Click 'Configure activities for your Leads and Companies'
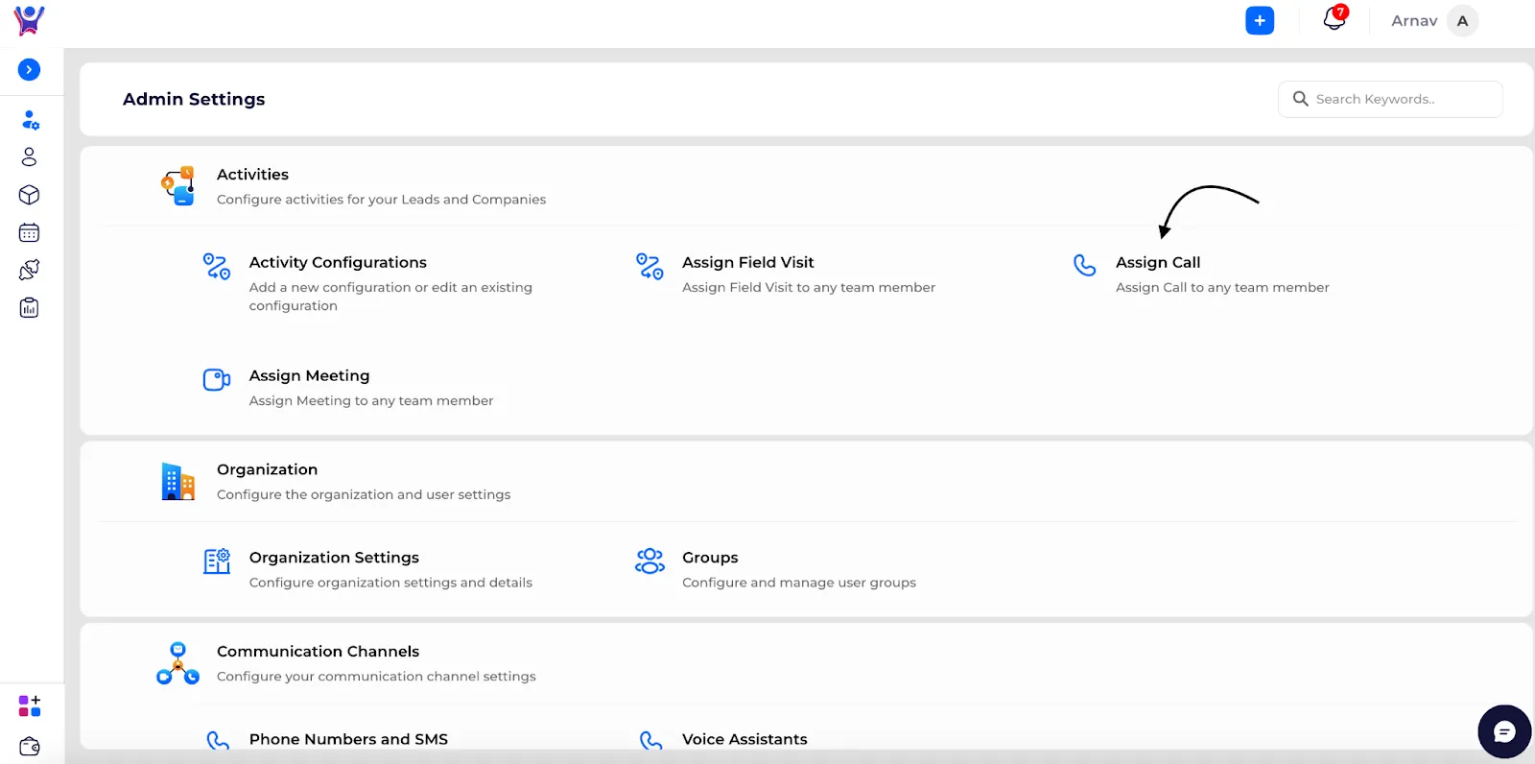Viewport: 1535px width, 764px height. pos(381,200)
